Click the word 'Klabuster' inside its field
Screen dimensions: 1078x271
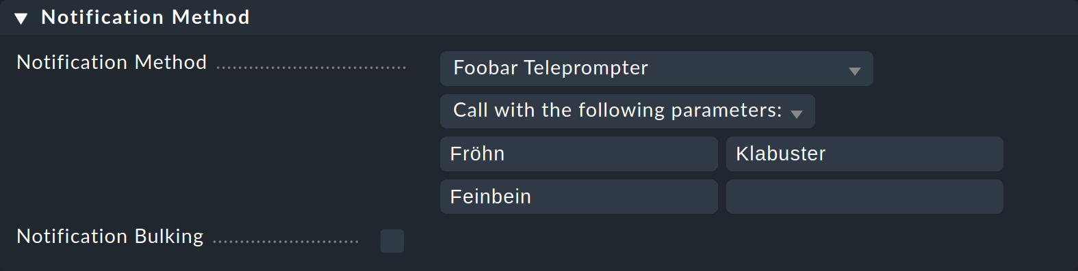pyautogui.click(x=780, y=154)
